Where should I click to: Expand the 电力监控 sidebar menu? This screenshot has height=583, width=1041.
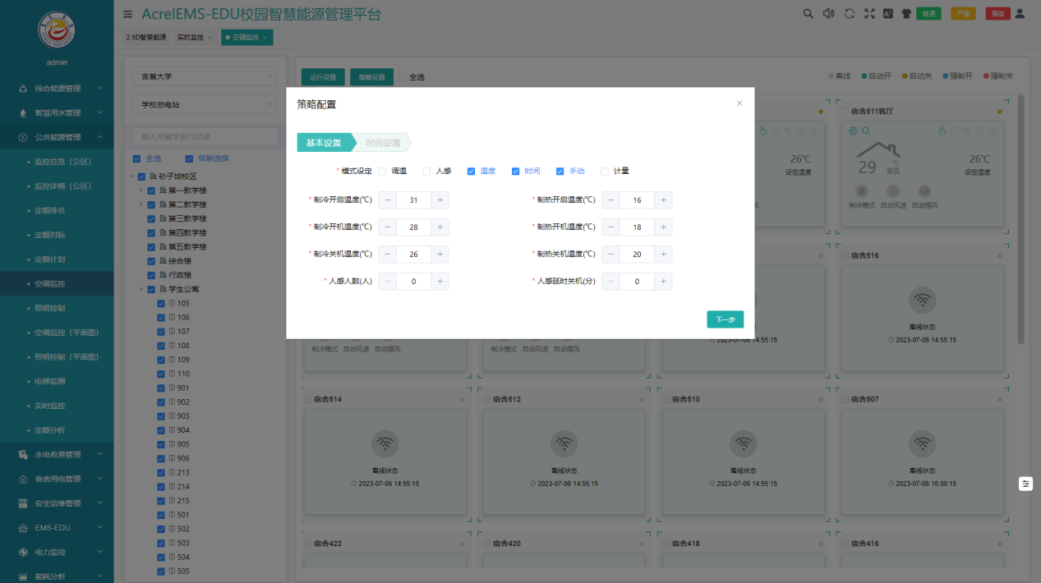57,552
